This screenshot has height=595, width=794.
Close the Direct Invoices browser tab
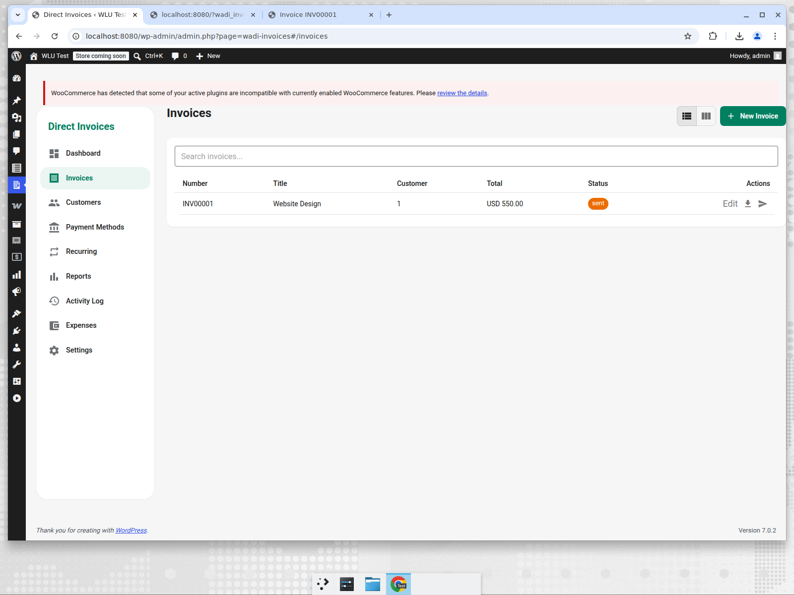(135, 15)
